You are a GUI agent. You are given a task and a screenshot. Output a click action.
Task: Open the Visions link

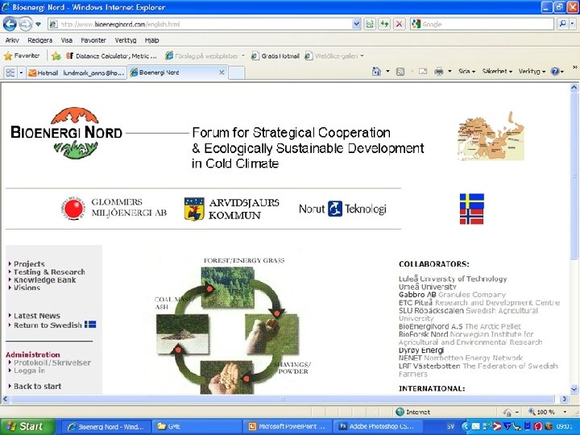[x=27, y=288]
